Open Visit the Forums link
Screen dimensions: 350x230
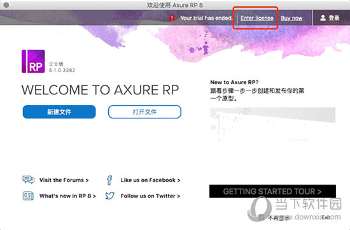click(64, 180)
